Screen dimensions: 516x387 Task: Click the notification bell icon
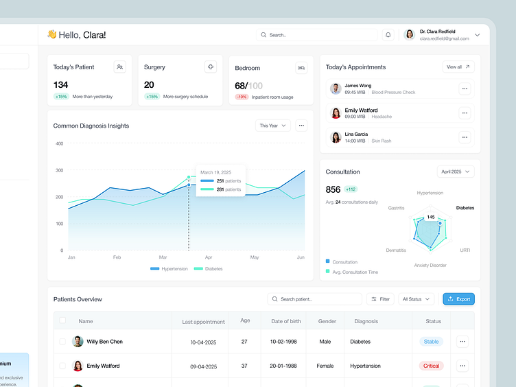pos(388,35)
